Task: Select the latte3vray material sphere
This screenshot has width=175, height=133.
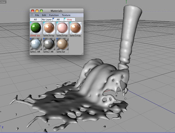Action: [49, 28]
